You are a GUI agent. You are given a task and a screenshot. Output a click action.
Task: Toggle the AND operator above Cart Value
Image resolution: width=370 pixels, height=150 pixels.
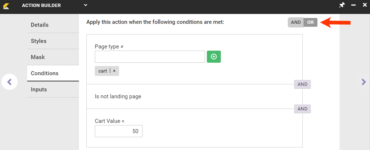[302, 109]
